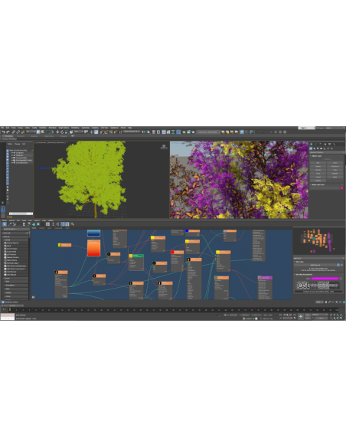Toggle the Snaps button in main toolbar

(x=102, y=132)
